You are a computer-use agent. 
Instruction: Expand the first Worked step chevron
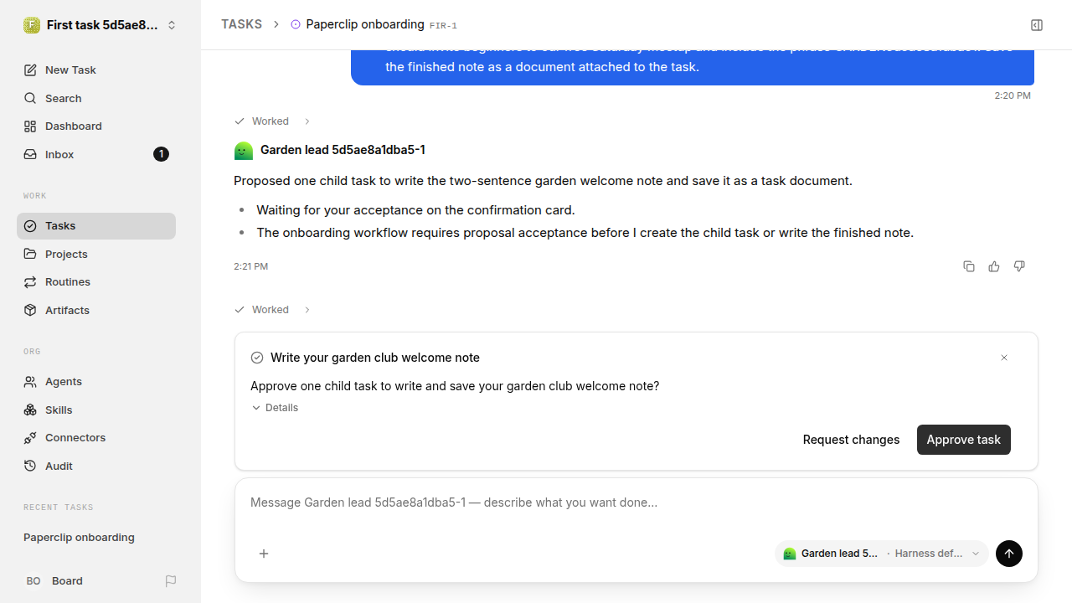coord(307,121)
